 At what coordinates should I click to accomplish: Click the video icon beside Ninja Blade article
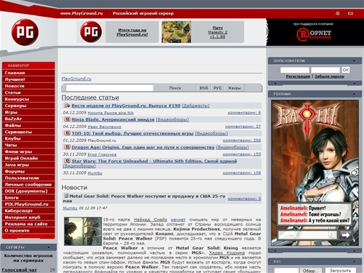pos(67,119)
